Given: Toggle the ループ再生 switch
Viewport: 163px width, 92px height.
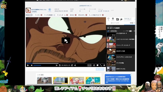Looking at the screenshot, I should point(131,31).
